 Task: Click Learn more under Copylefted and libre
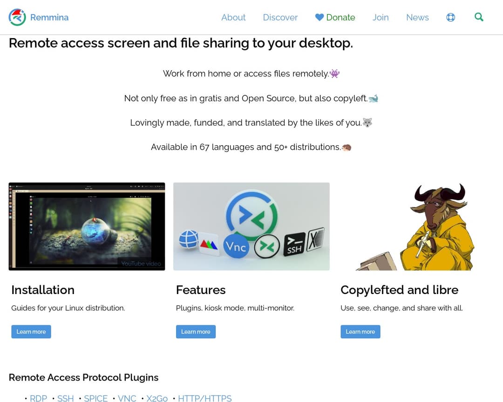pyautogui.click(x=360, y=331)
